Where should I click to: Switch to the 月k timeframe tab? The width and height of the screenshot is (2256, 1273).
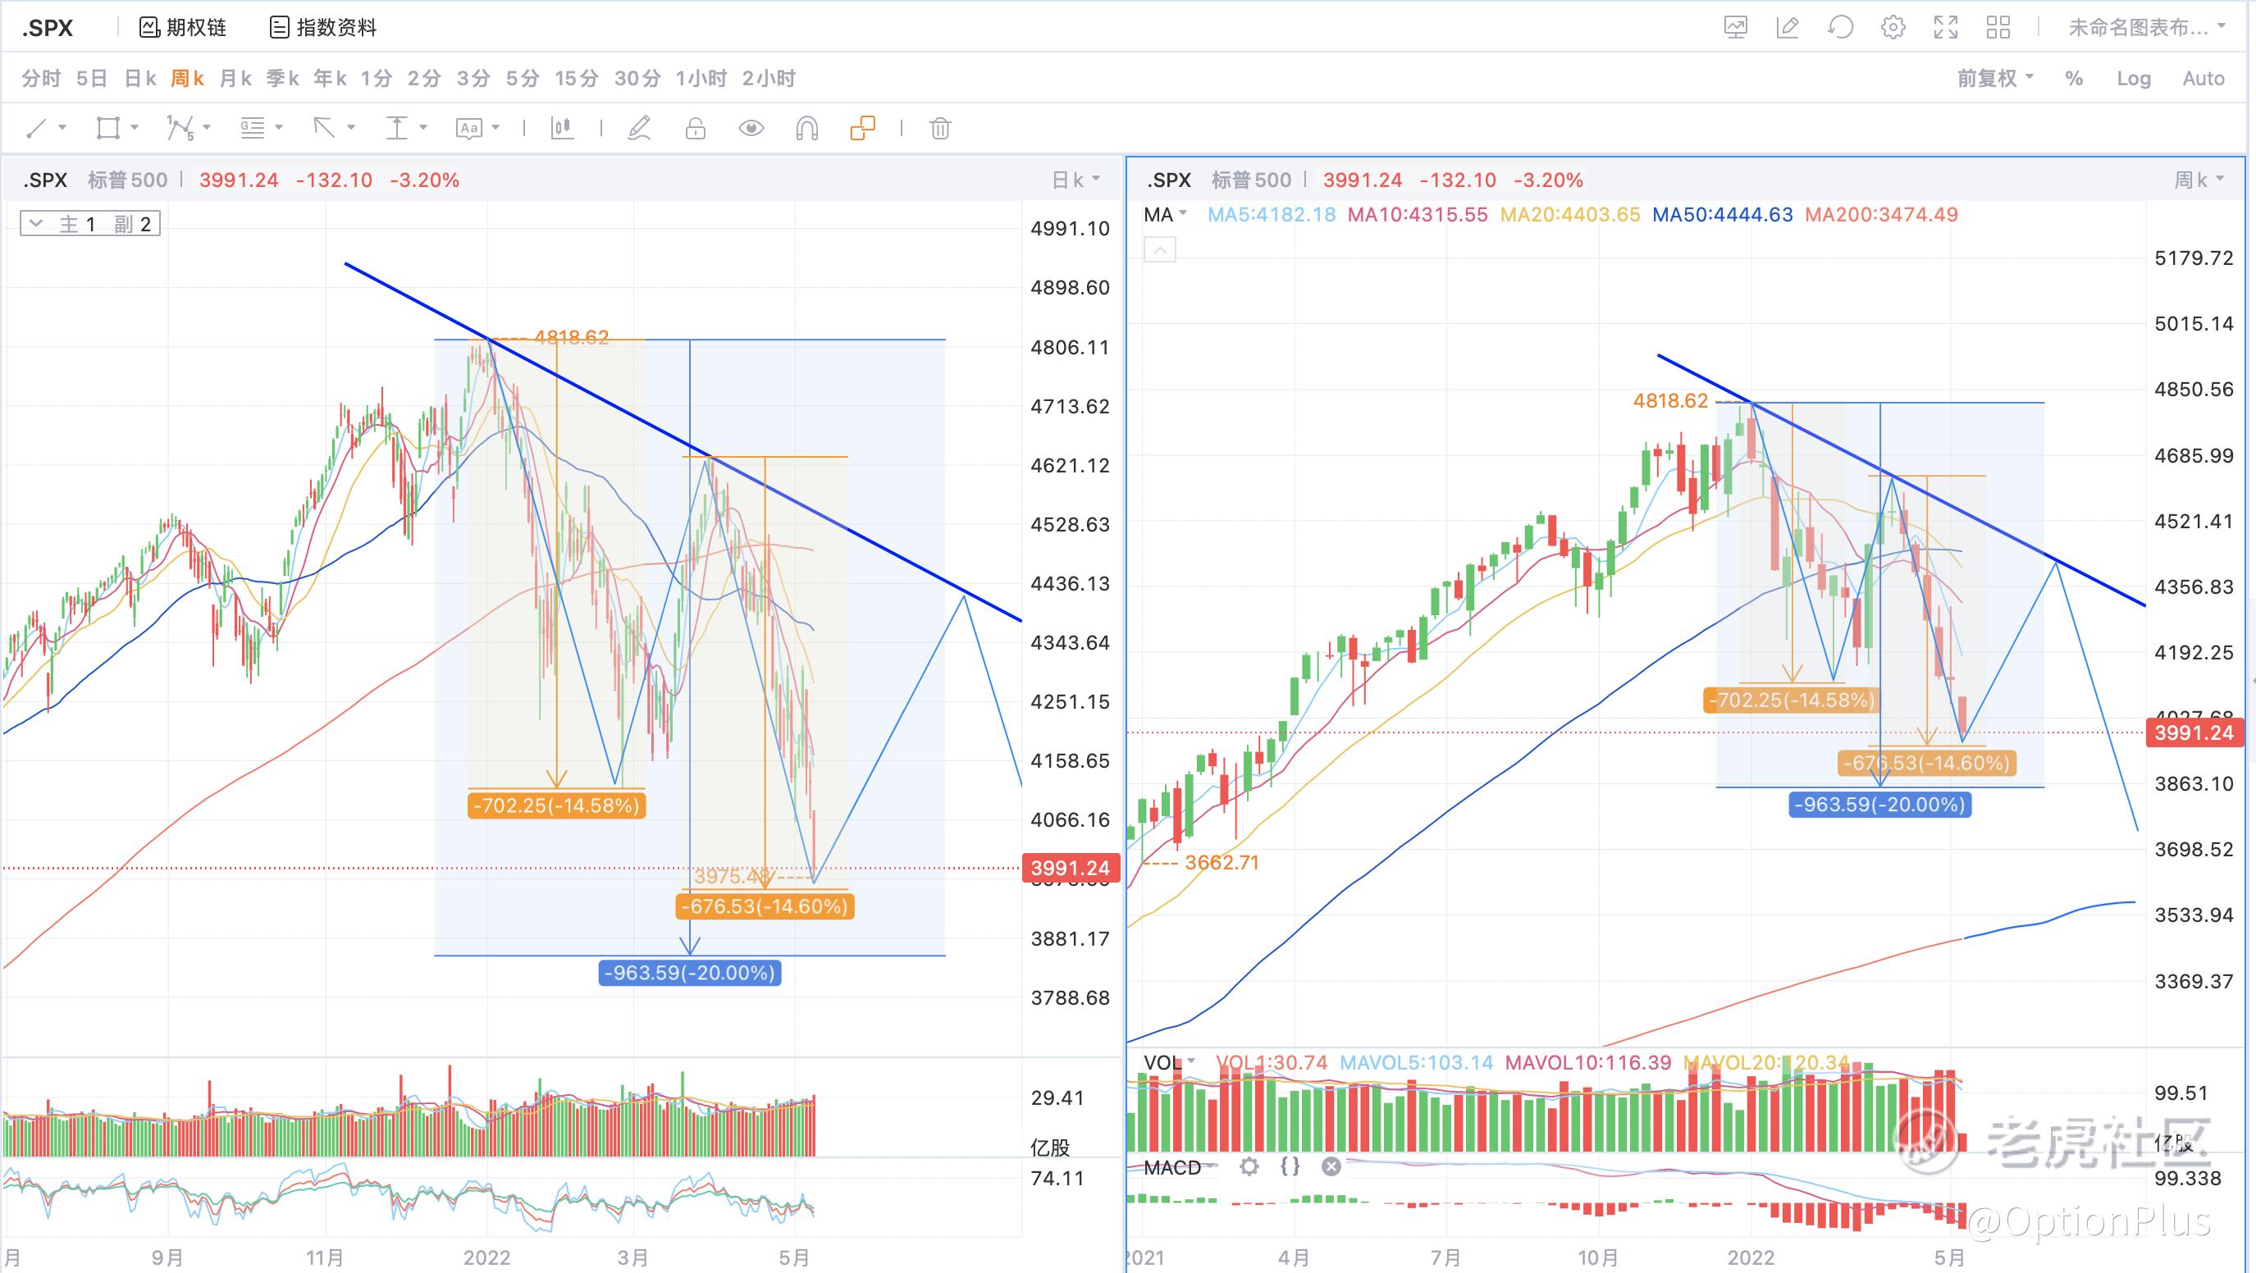pyautogui.click(x=235, y=79)
